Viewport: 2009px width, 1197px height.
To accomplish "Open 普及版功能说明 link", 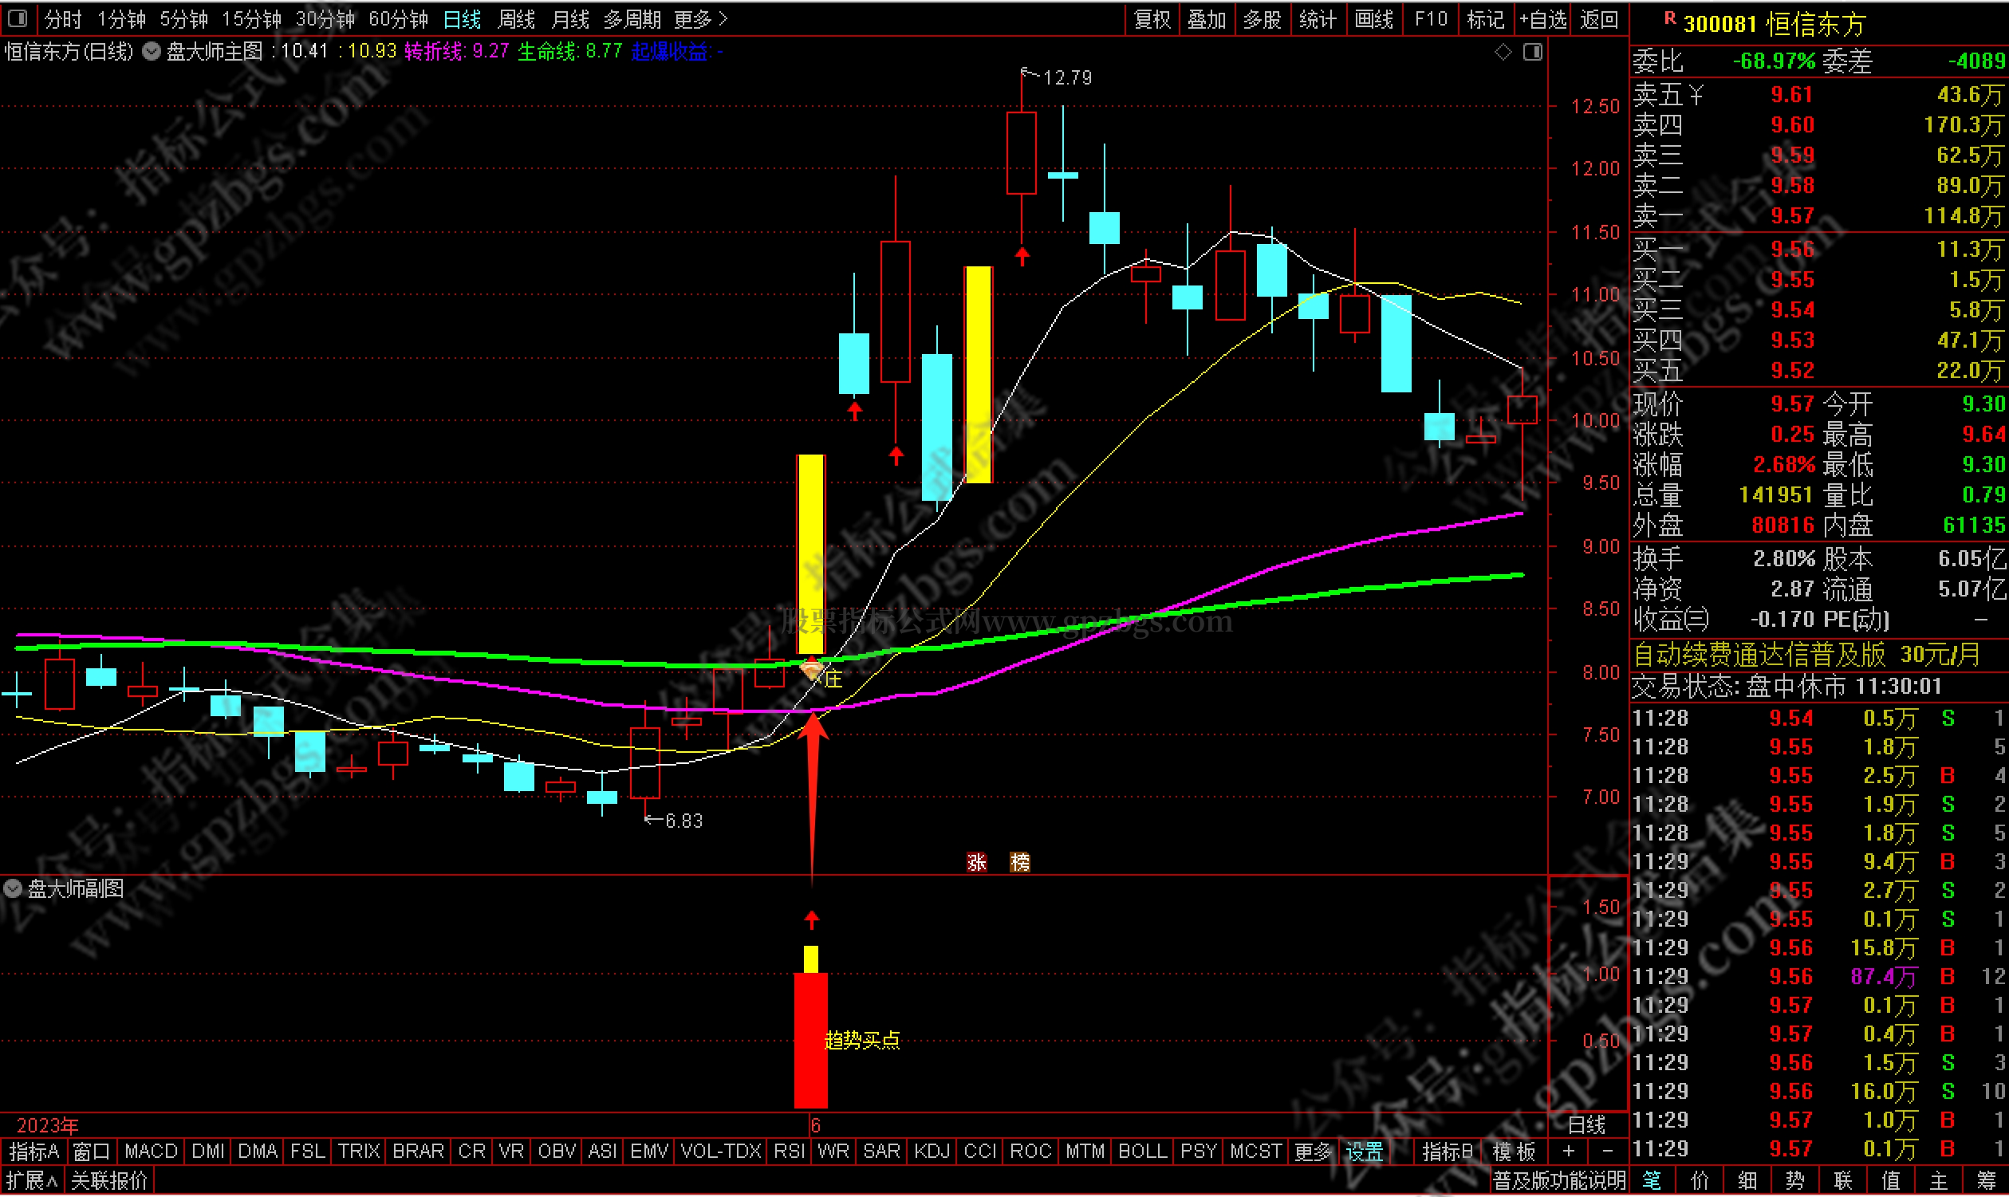I will click(1558, 1182).
